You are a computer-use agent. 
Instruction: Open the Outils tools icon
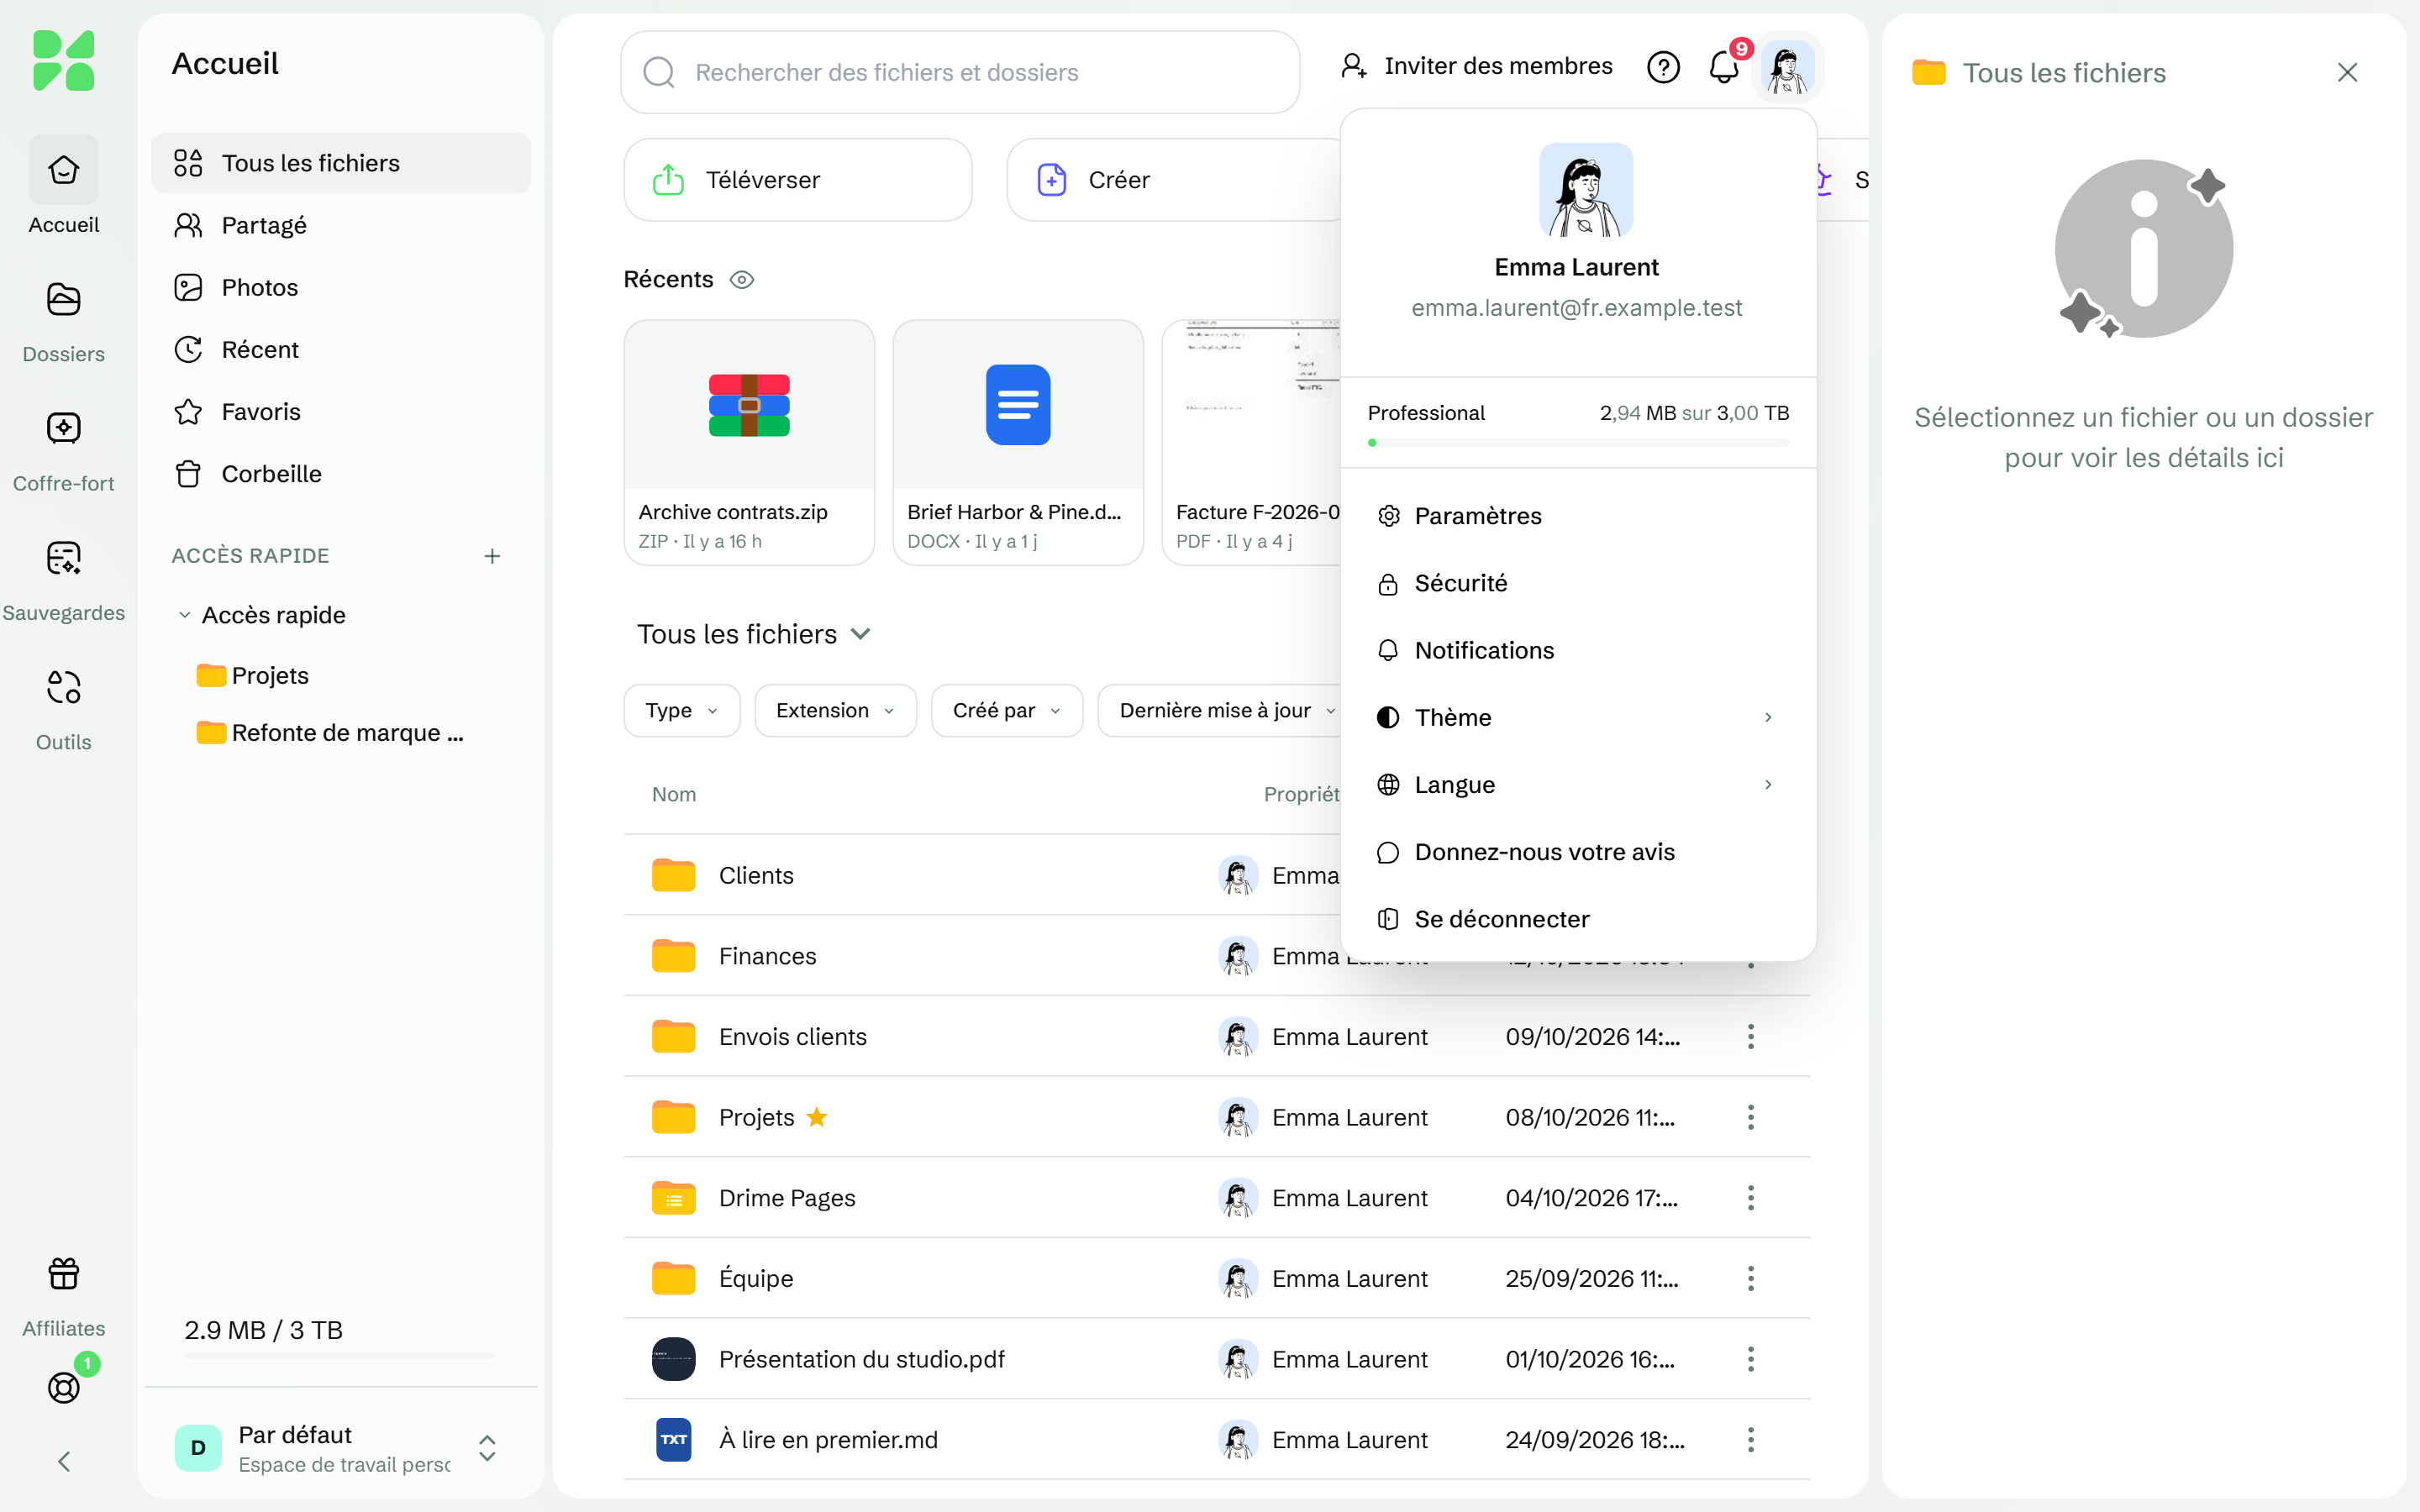(63, 686)
